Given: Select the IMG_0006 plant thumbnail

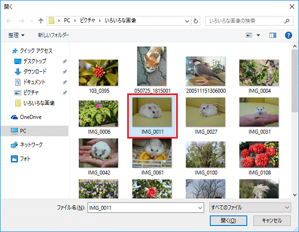Looking at the screenshot, I should click(98, 114).
